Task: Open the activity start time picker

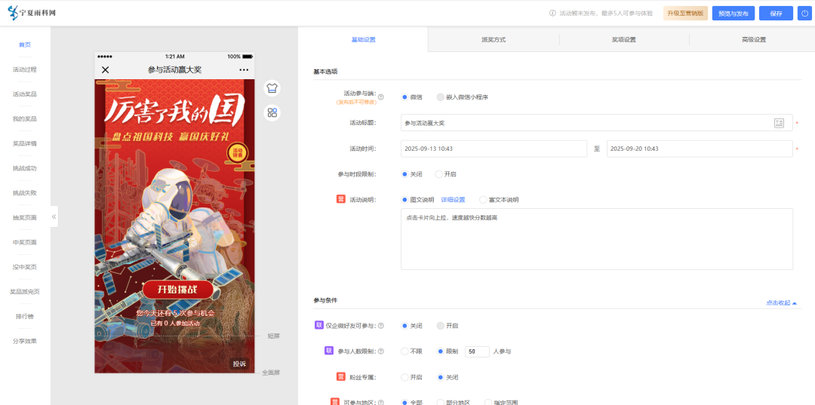Action: (x=494, y=149)
